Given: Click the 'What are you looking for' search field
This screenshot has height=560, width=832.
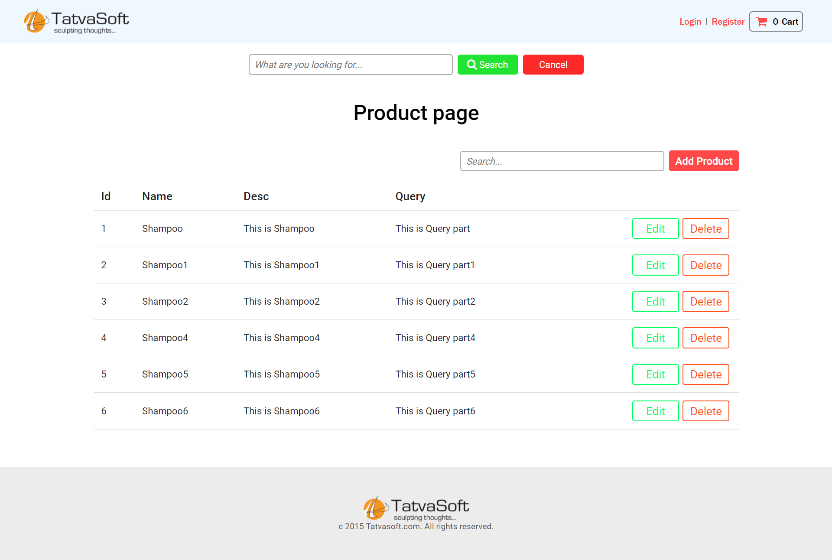Looking at the screenshot, I should [x=350, y=64].
